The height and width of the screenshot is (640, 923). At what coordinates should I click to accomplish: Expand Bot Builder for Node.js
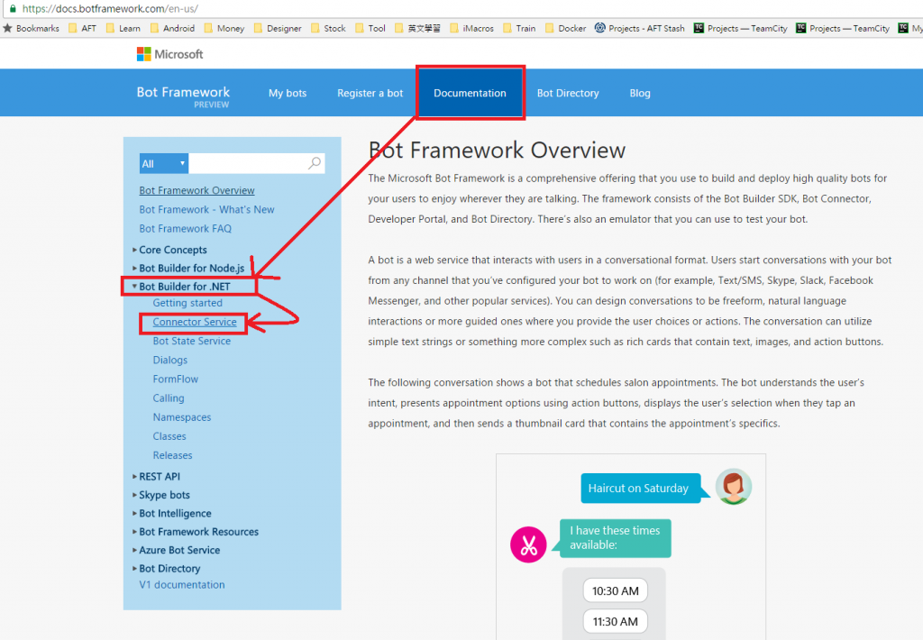point(188,268)
